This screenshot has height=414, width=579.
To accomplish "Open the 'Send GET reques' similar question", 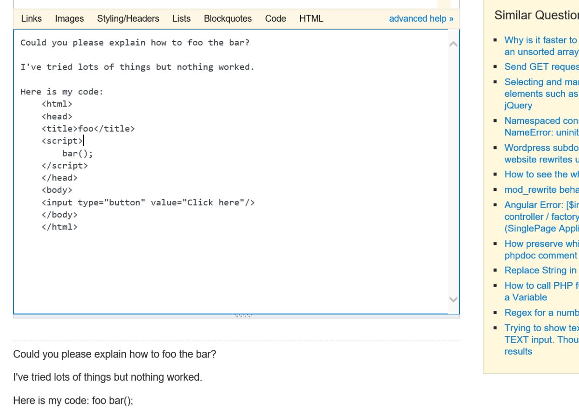I will [541, 67].
